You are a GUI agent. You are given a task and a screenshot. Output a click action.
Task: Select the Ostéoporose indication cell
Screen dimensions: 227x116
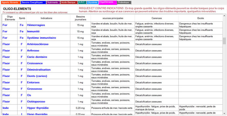coord(48,101)
